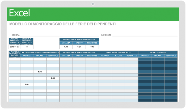Select the 0.27 malato accrual cell
The height and width of the screenshot is (109, 186).
coord(79,47)
